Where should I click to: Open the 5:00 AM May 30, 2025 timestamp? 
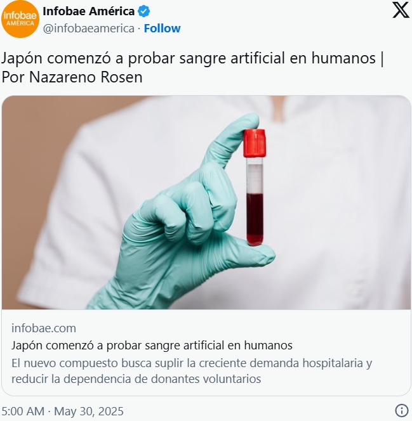(62, 411)
